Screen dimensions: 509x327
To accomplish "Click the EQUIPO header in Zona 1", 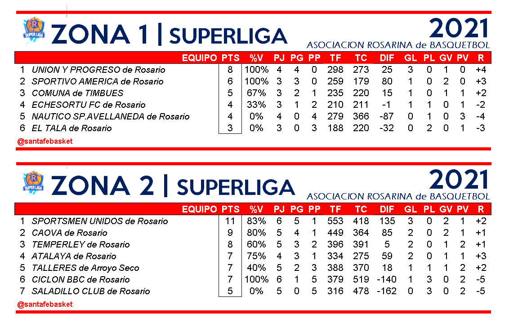I will (x=199, y=58).
